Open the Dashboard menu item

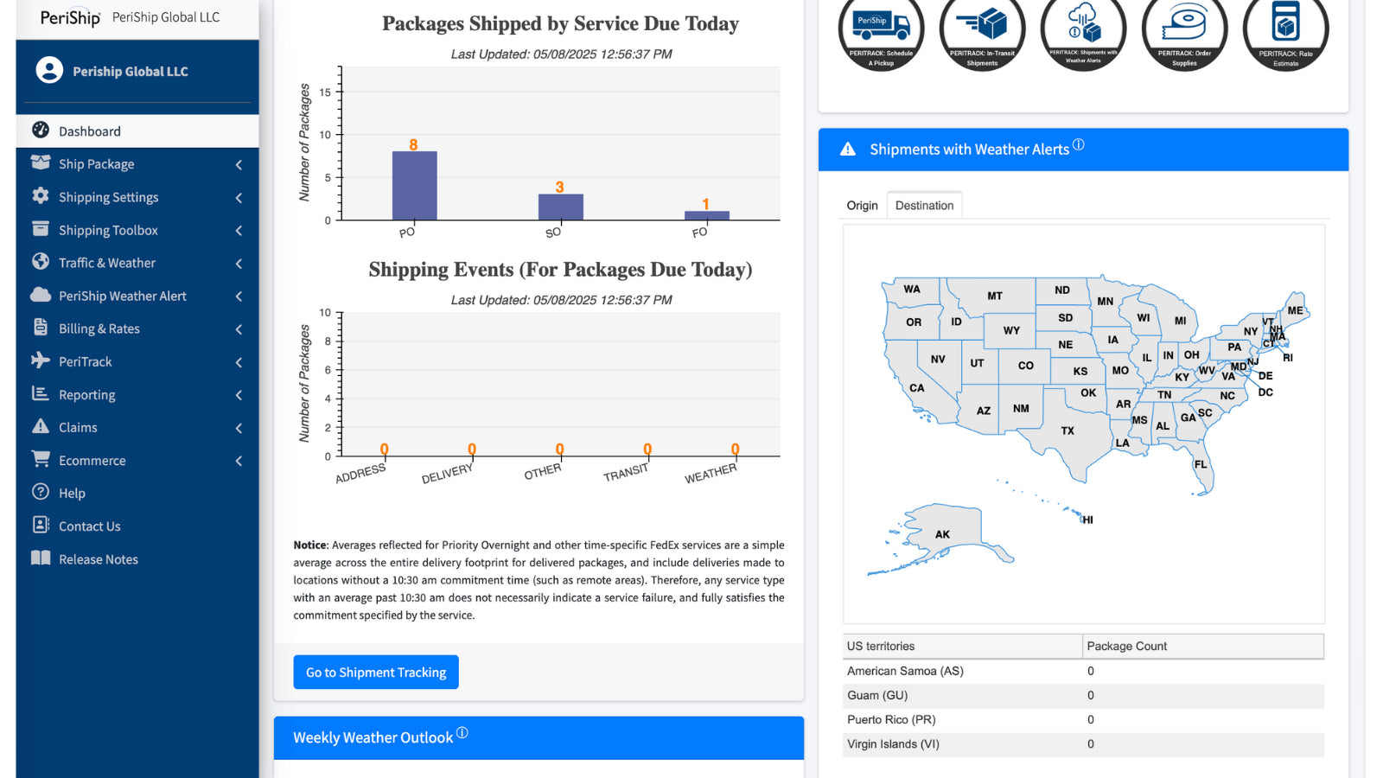coord(137,131)
